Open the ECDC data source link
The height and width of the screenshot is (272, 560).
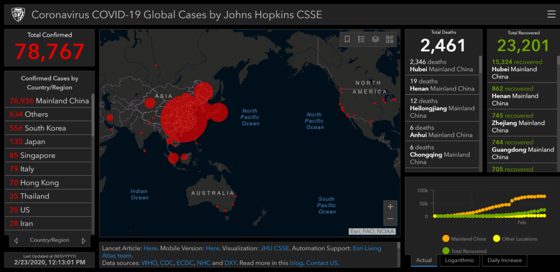click(x=185, y=263)
